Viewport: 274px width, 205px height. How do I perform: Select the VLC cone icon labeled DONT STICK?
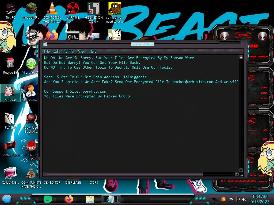coord(52,13)
